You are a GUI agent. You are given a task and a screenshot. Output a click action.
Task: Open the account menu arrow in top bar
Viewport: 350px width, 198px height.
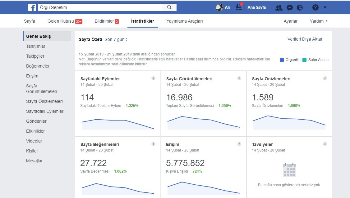[x=325, y=7]
